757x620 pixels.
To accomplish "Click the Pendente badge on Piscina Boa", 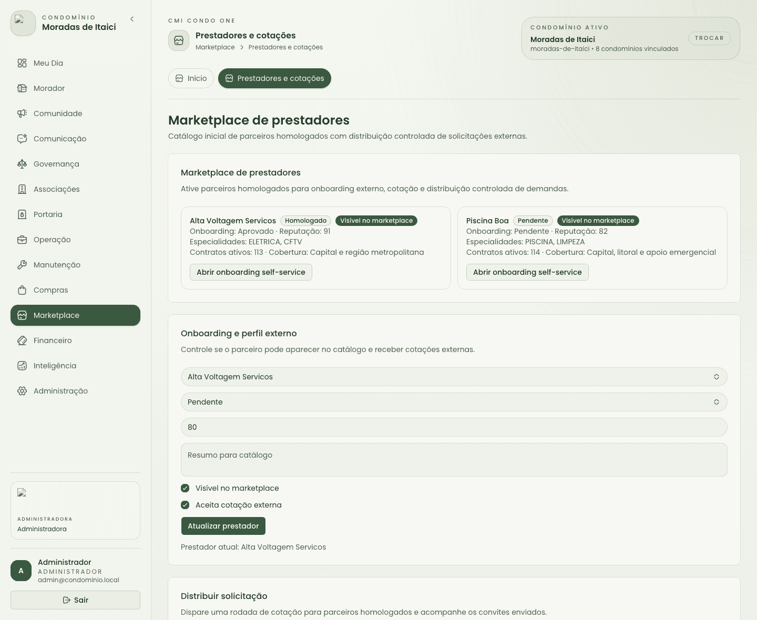I will (533, 221).
